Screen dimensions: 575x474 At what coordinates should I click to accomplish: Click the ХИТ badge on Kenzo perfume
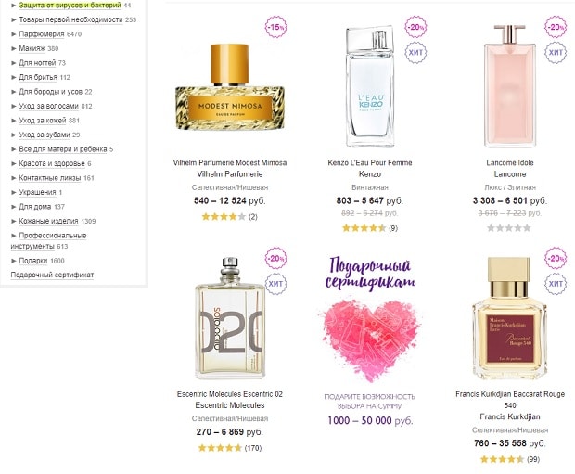tap(416, 51)
